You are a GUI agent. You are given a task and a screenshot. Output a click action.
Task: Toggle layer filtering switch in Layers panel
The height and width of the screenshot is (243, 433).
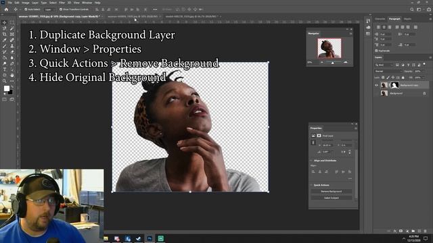(424, 65)
